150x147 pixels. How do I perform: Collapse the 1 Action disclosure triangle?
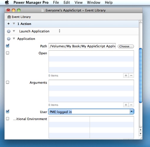point(14,24)
